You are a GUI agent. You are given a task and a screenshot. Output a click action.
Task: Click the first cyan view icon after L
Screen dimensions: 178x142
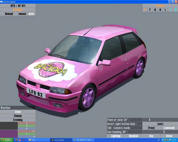tap(170, 10)
